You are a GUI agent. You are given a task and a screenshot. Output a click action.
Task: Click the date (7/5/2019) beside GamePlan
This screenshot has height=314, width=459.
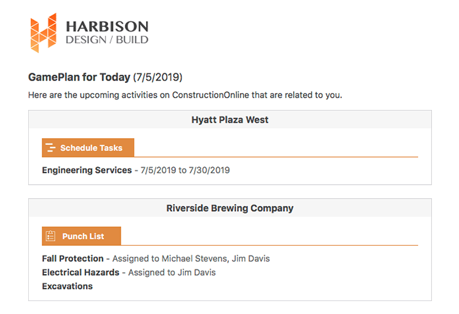(x=158, y=77)
